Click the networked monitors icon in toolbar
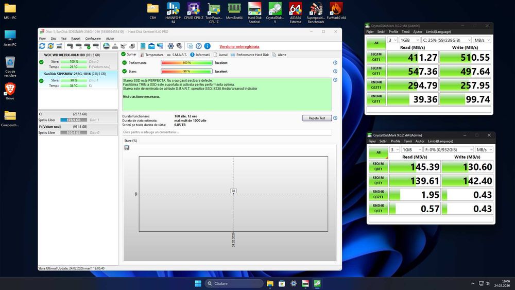This screenshot has width=515, height=290. (160, 46)
